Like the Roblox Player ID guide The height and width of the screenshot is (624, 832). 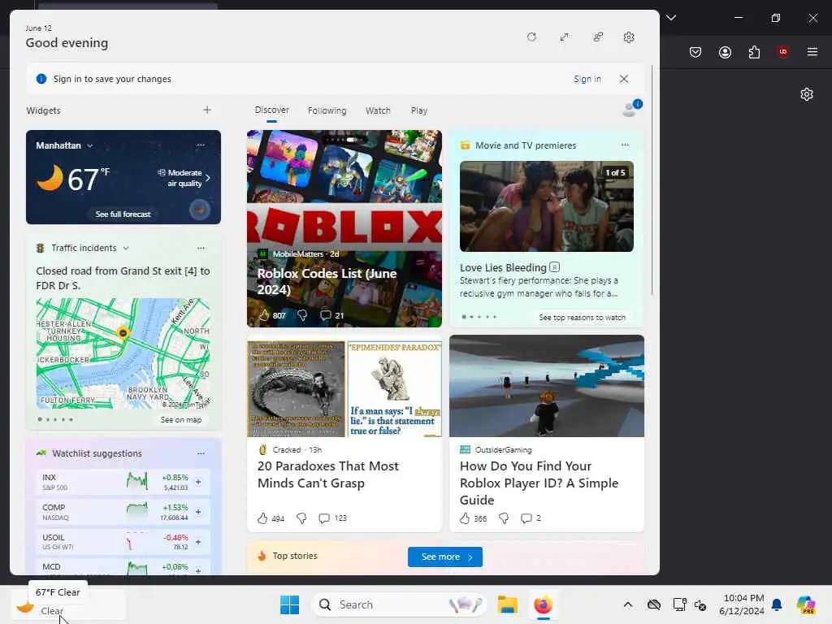[464, 518]
